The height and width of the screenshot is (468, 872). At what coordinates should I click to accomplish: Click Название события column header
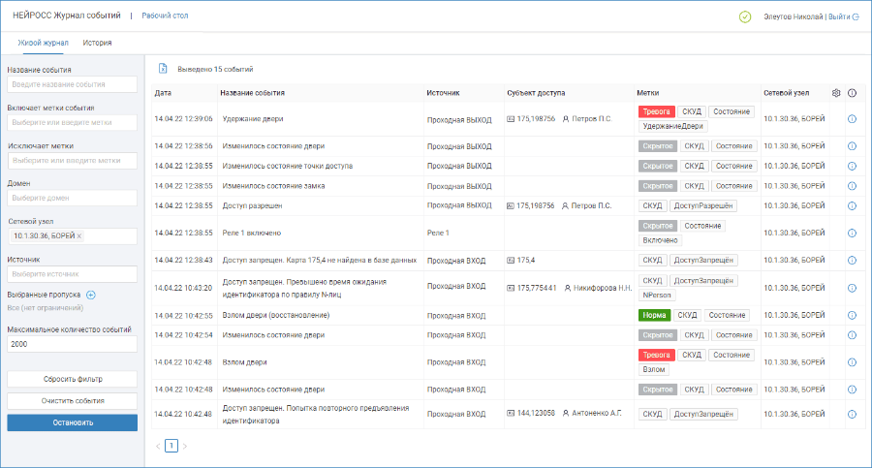pos(253,93)
